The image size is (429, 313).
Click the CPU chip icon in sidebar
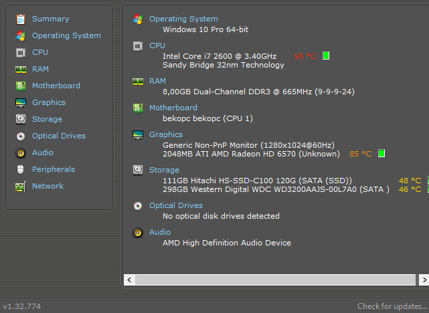coord(21,52)
